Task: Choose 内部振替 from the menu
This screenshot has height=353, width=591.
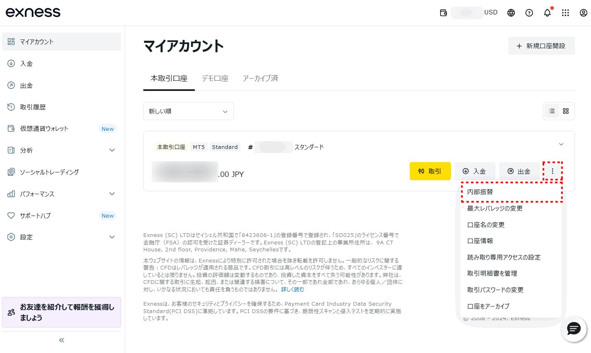Action: (511, 192)
